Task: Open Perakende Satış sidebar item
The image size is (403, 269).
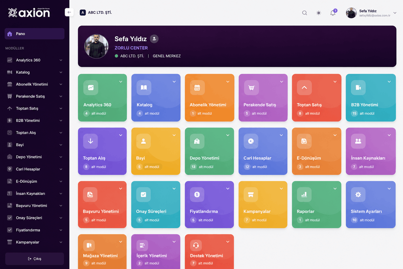Action: click(35, 96)
